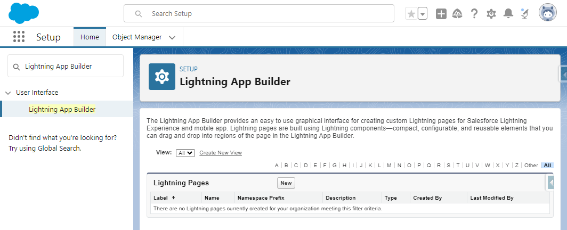Open the Notifications bell
567x230 pixels.
(x=508, y=14)
